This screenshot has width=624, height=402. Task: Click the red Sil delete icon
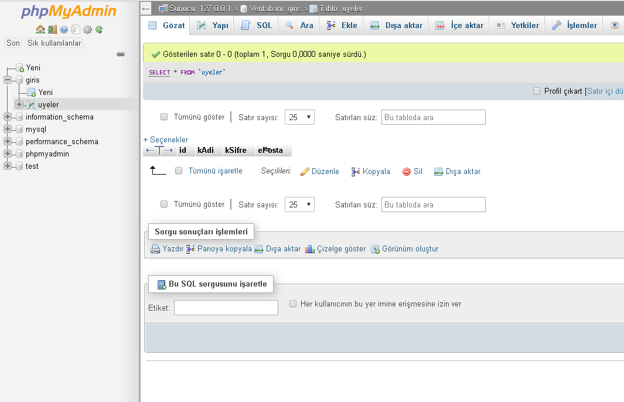[x=406, y=172]
